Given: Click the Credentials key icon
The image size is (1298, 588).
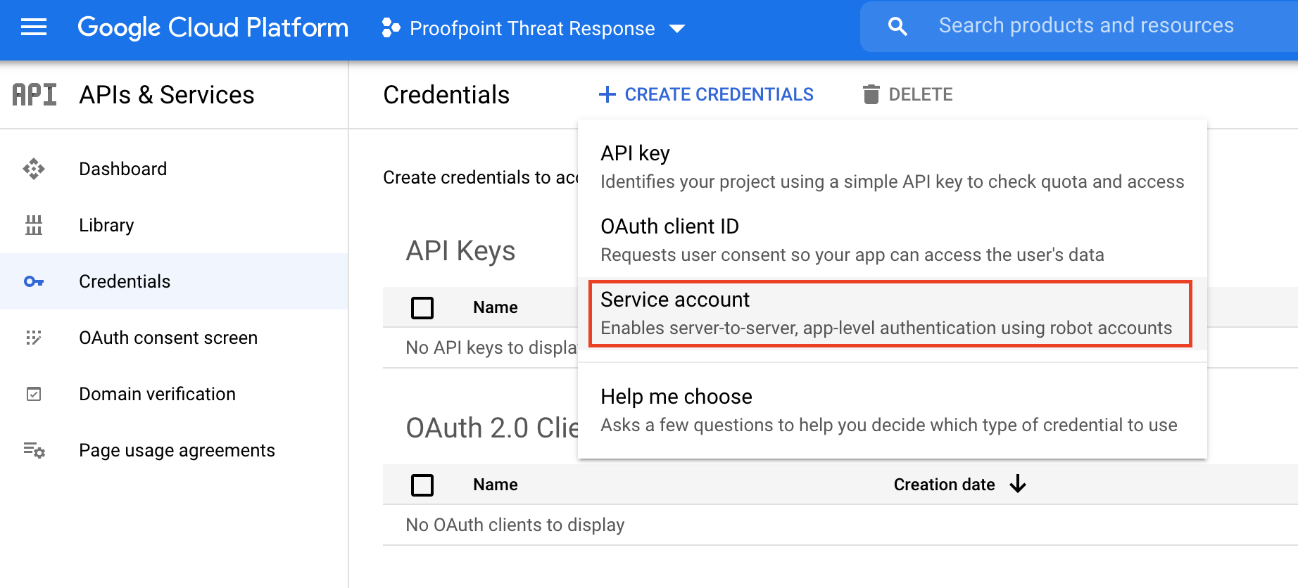Looking at the screenshot, I should [x=34, y=281].
